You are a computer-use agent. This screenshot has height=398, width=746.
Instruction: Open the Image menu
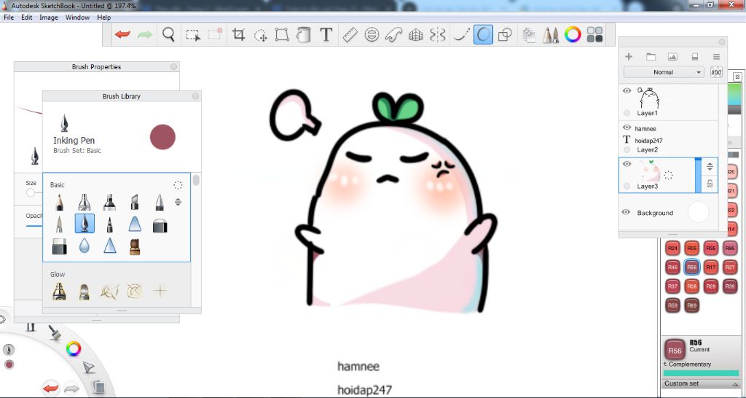point(49,17)
